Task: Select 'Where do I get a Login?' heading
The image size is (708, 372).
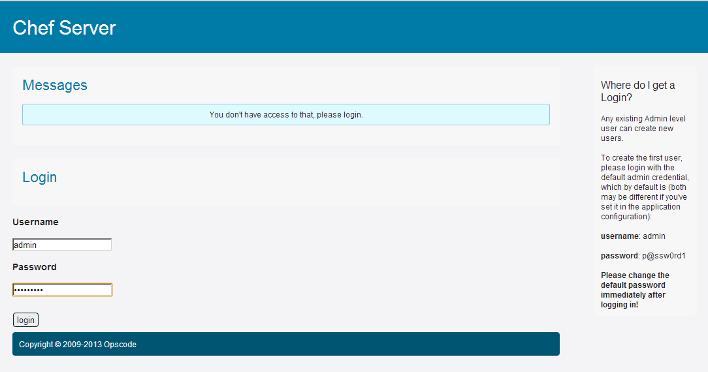Action: coord(637,91)
